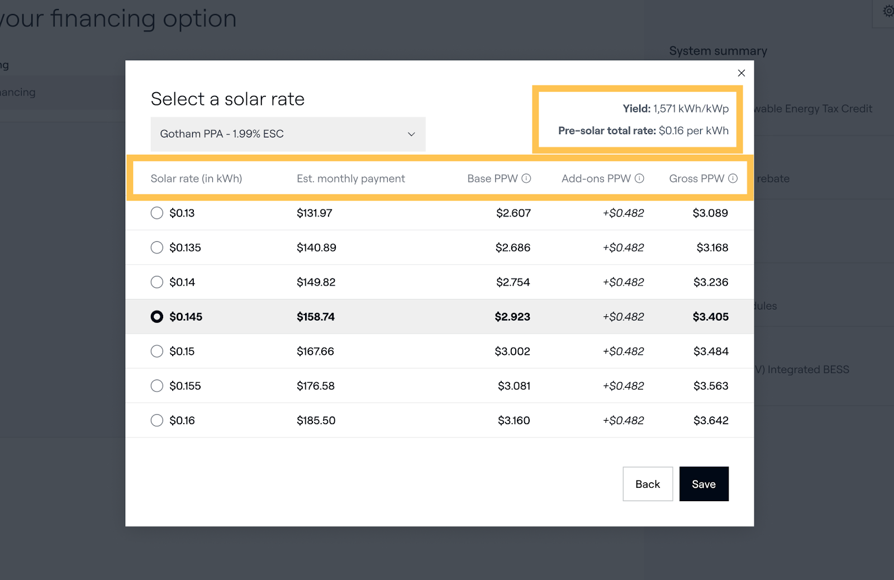The height and width of the screenshot is (580, 894).
Task: Click the $3.002 Base PPW value
Action: (x=512, y=351)
